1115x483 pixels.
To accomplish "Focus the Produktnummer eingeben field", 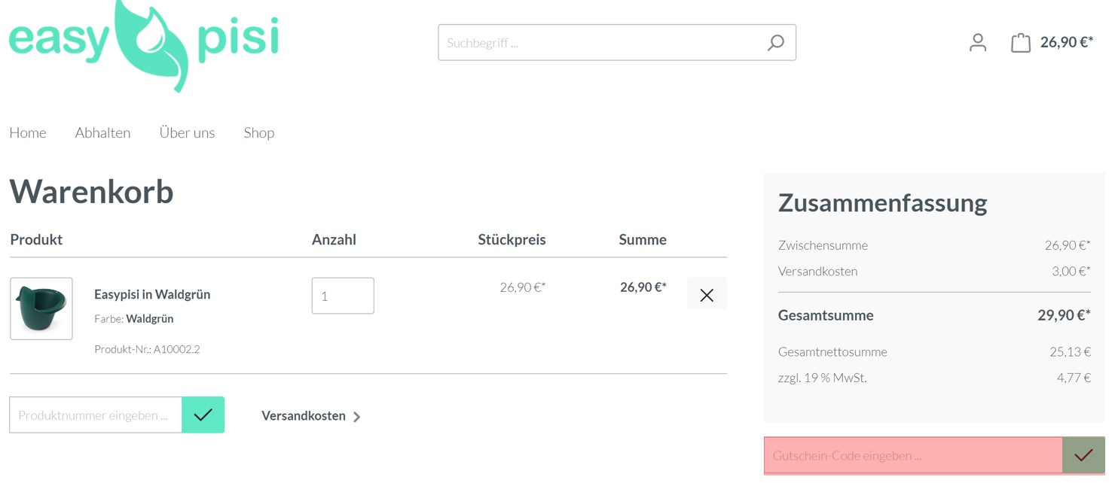I will 96,415.
